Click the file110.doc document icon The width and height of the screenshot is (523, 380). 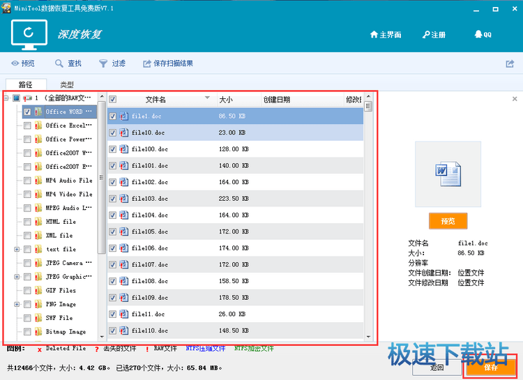pyautogui.click(x=123, y=330)
